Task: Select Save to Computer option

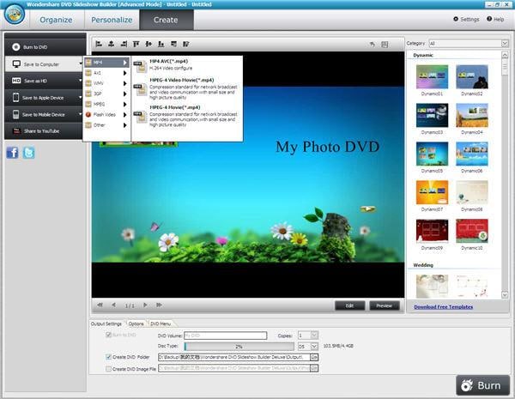Action: [45, 64]
